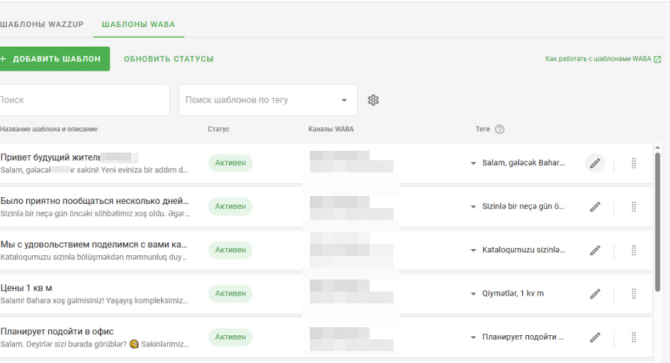Grab drag handle of 'Привет будущий житель' row
The image size is (670, 363).
click(633, 164)
